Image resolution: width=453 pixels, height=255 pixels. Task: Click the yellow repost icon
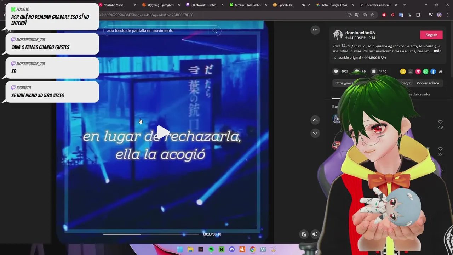tap(403, 72)
